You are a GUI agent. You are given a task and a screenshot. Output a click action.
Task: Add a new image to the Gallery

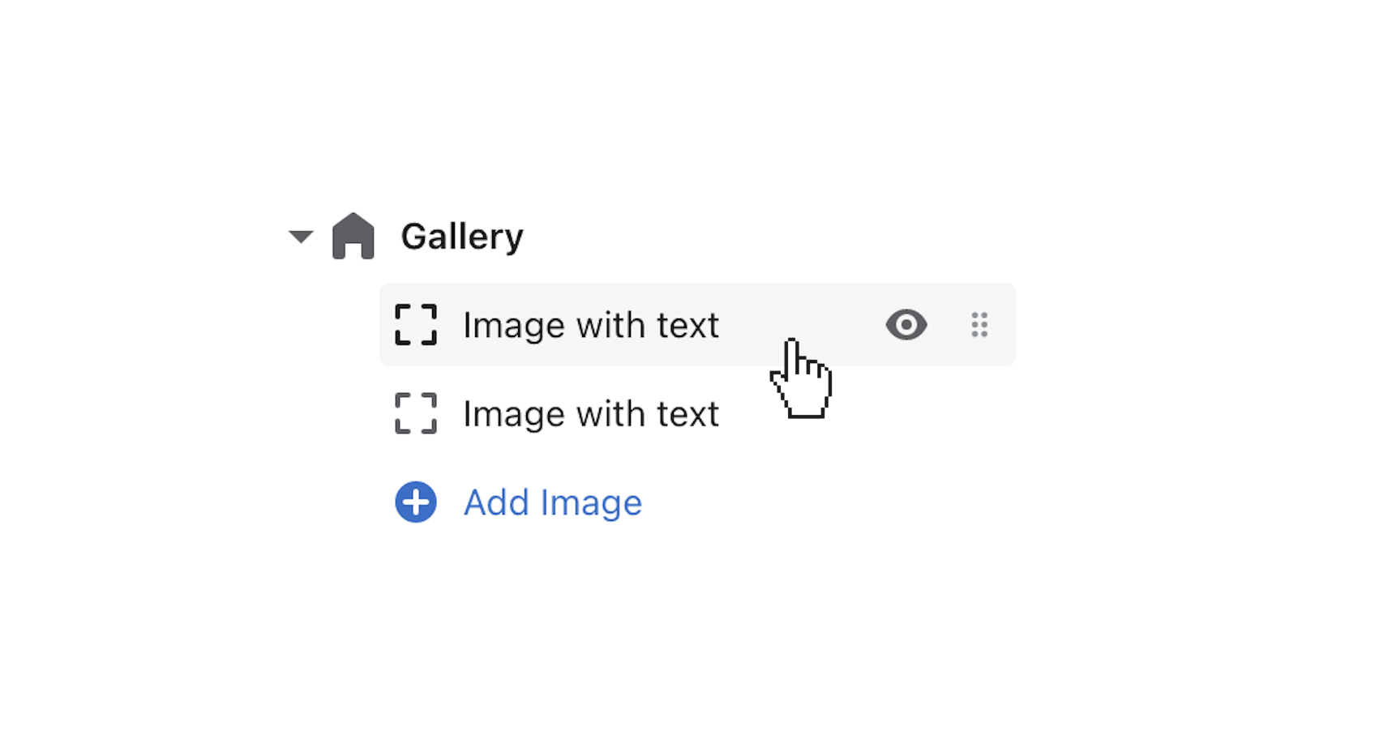[x=552, y=502]
